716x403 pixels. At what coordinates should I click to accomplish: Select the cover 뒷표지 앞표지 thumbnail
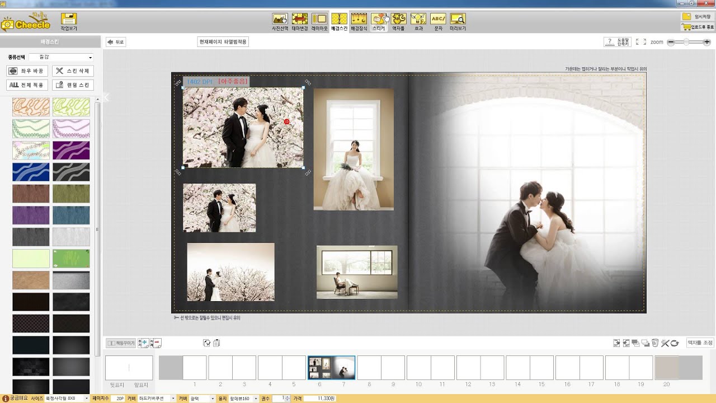[129, 368]
